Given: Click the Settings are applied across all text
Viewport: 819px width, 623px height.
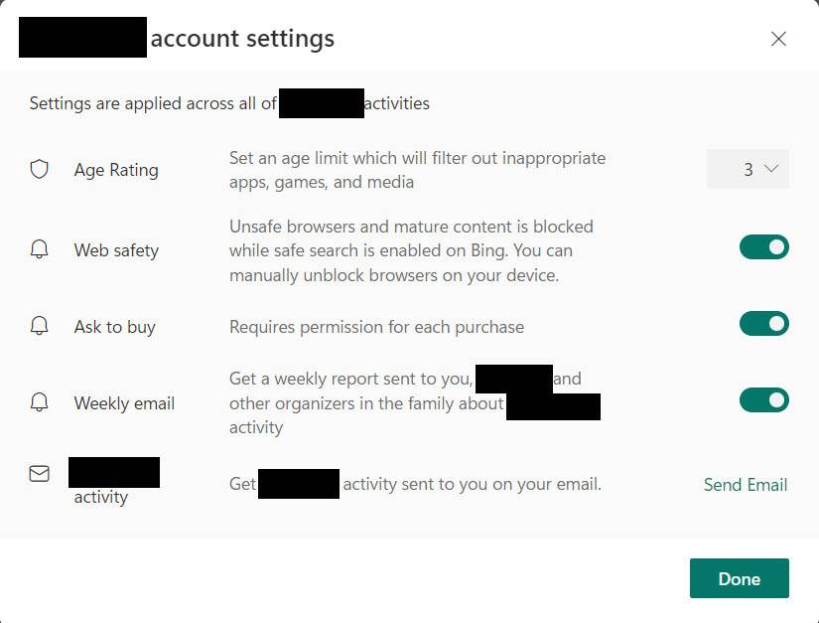Looking at the screenshot, I should 153,103.
